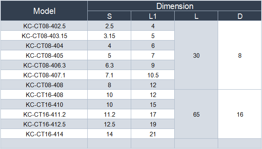Select the merged L cell showing 30
Viewport: 262px width, 149px height.
point(196,55)
